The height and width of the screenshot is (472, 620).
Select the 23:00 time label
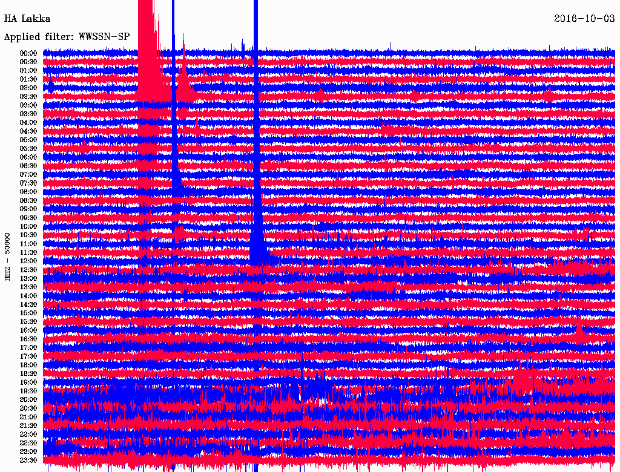28,451
